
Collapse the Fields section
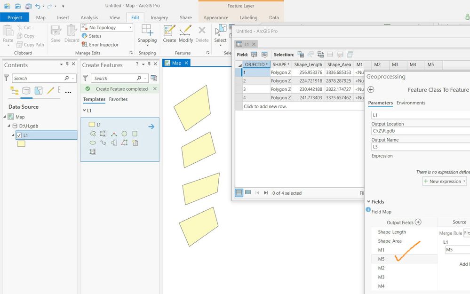[x=369, y=201]
